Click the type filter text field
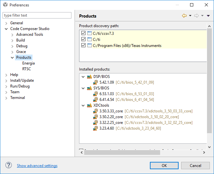 click(37, 15)
